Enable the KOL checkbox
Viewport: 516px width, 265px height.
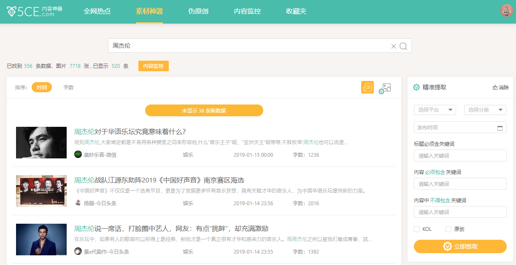417,229
